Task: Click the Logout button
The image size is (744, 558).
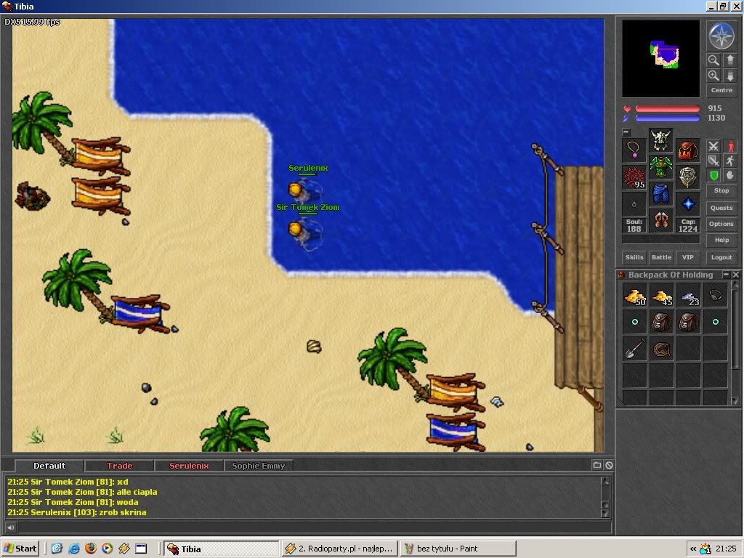Action: [721, 257]
